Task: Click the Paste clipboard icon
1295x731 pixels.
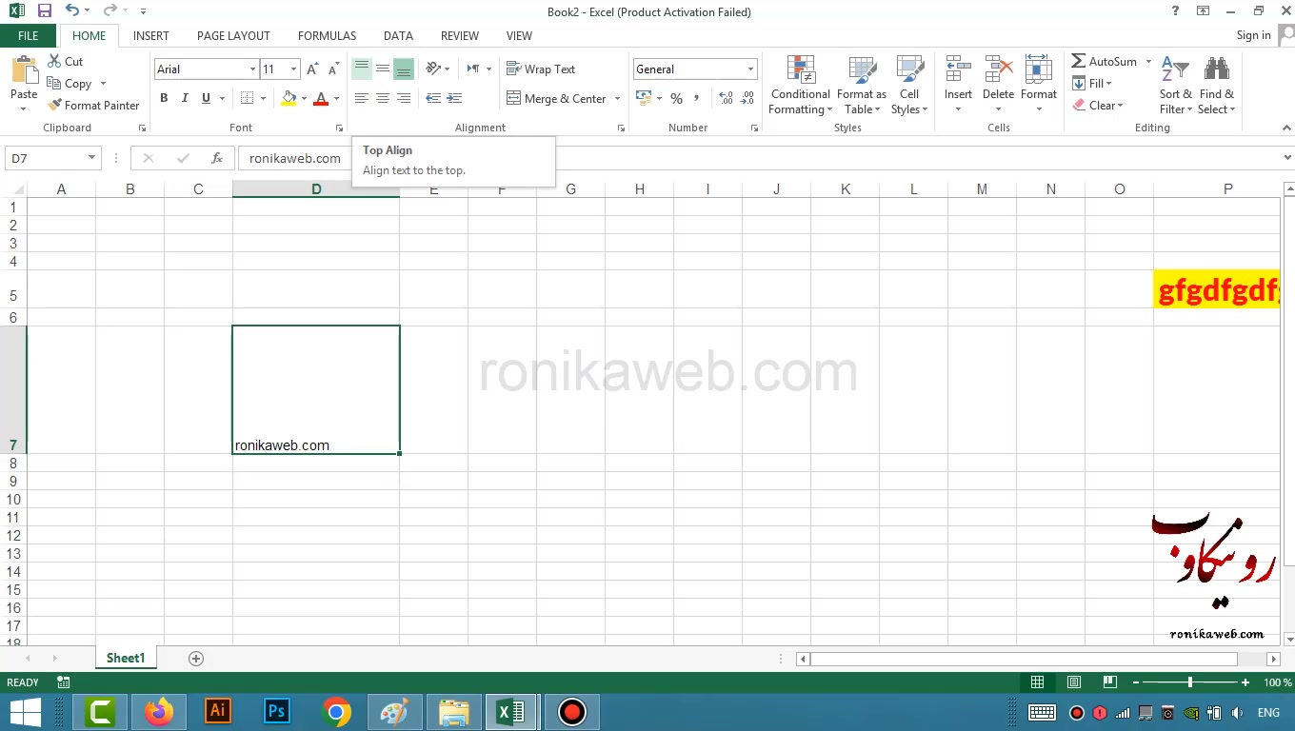Action: point(24,69)
